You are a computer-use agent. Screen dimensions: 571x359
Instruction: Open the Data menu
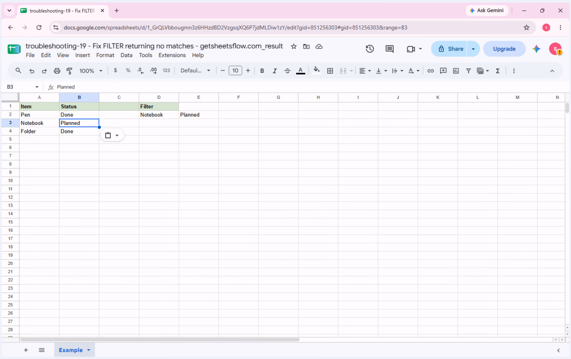(x=126, y=55)
